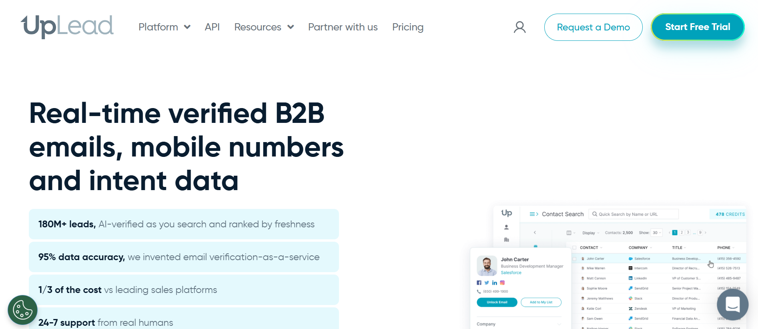Open the Partner with us link
This screenshot has height=329, width=758.
click(x=343, y=27)
